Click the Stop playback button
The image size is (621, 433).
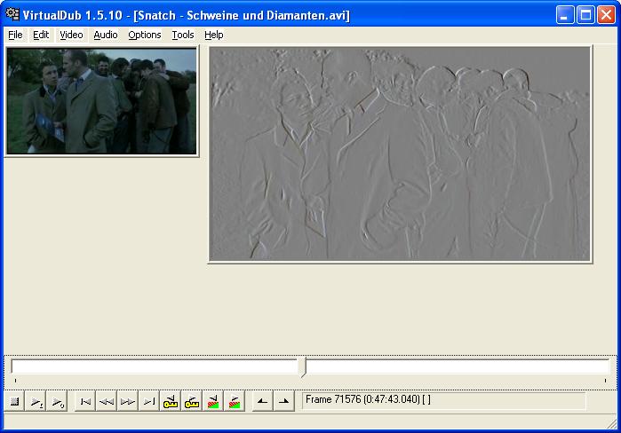(14, 401)
